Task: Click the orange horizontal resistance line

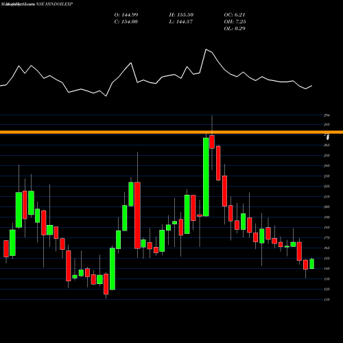Action: [171, 132]
